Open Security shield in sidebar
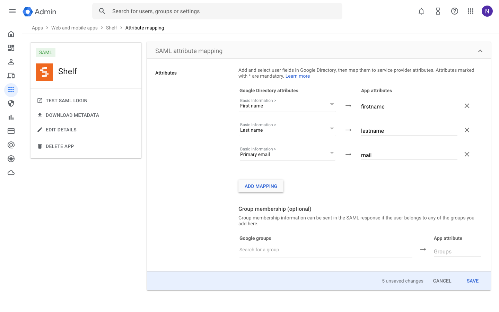499x312 pixels. 11,103
